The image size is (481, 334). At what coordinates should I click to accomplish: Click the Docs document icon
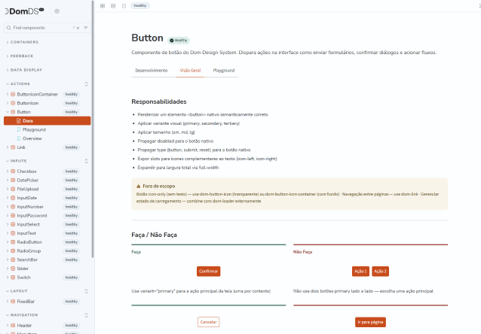(19, 120)
